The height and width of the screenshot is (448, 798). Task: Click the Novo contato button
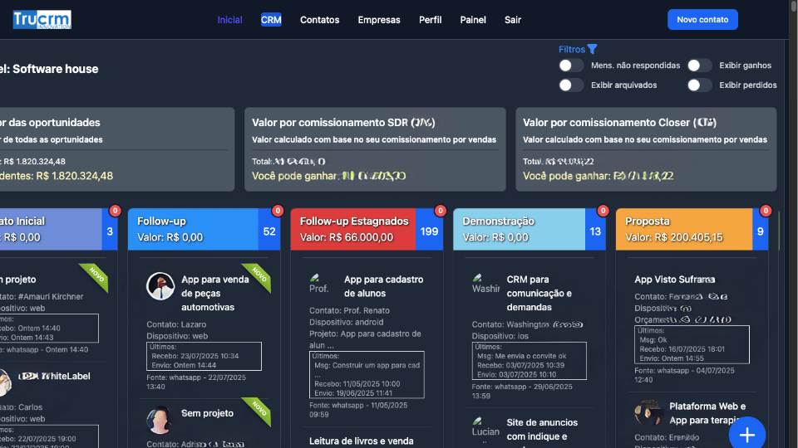[x=702, y=20]
